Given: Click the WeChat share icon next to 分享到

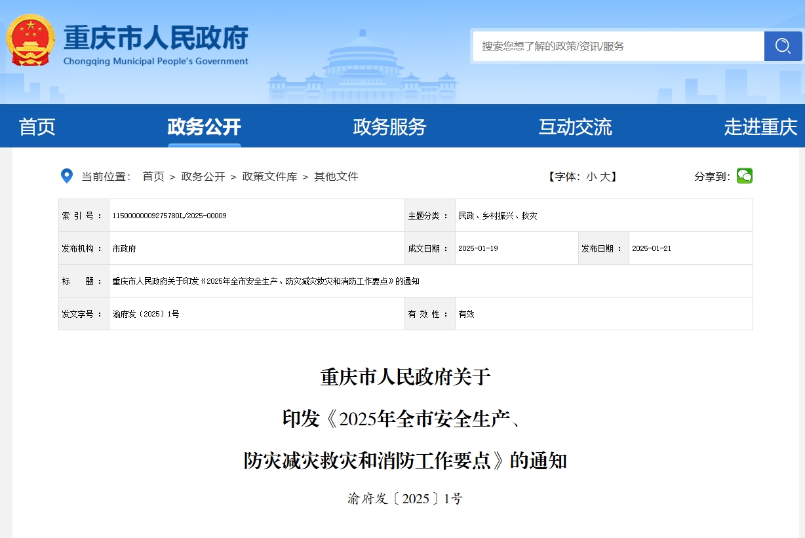Looking at the screenshot, I should 744,176.
